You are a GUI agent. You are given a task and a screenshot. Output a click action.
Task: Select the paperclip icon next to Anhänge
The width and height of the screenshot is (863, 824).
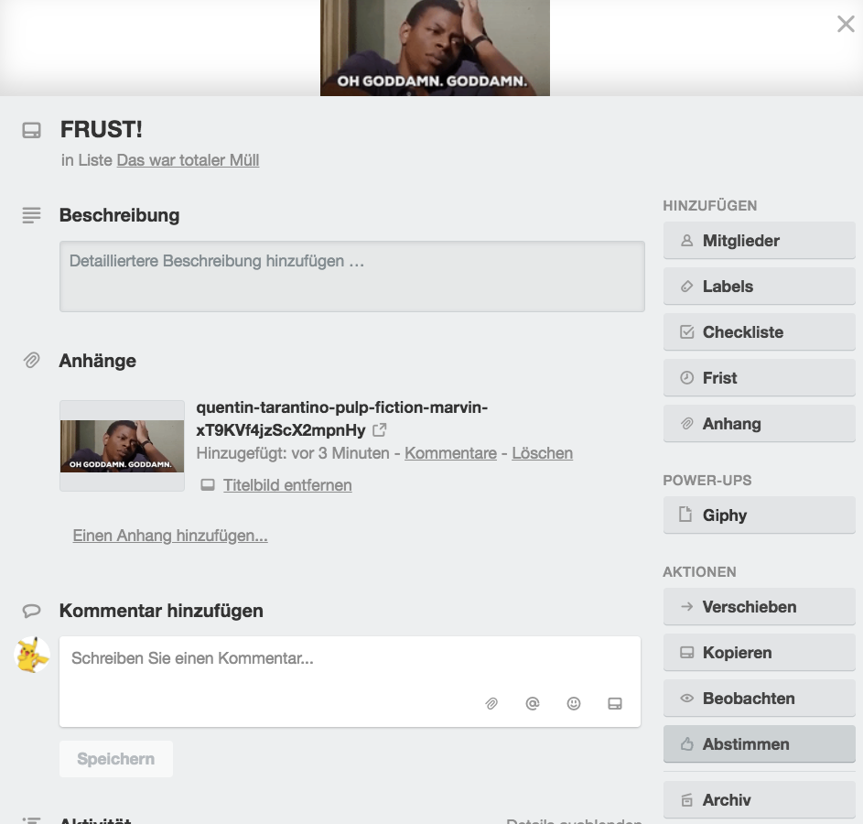(31, 360)
